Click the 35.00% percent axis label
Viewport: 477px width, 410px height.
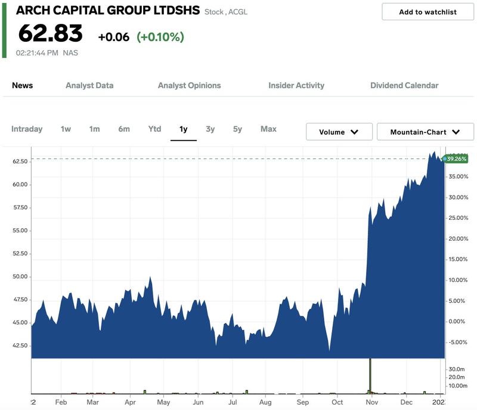[459, 176]
